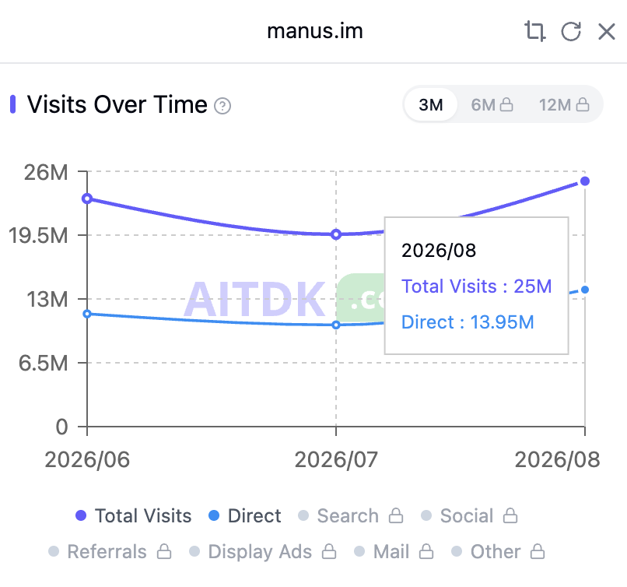
Task: Click the lock icon beside Referrals
Action: point(164,551)
